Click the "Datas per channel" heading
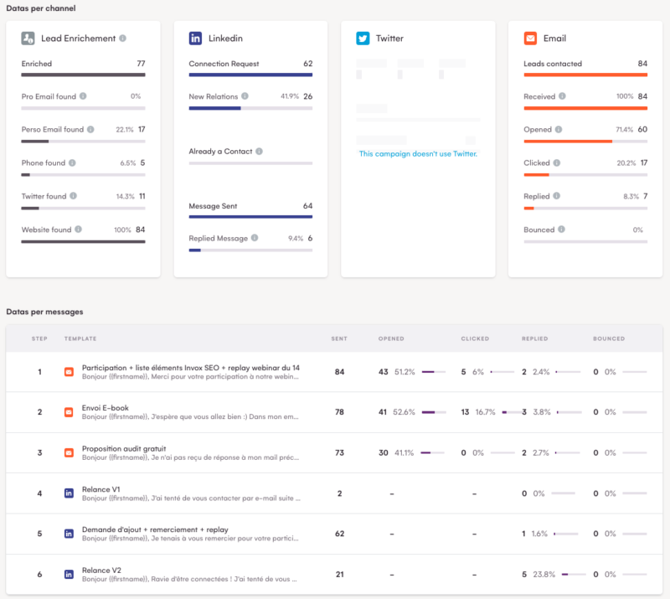The width and height of the screenshot is (670, 599). (40, 8)
